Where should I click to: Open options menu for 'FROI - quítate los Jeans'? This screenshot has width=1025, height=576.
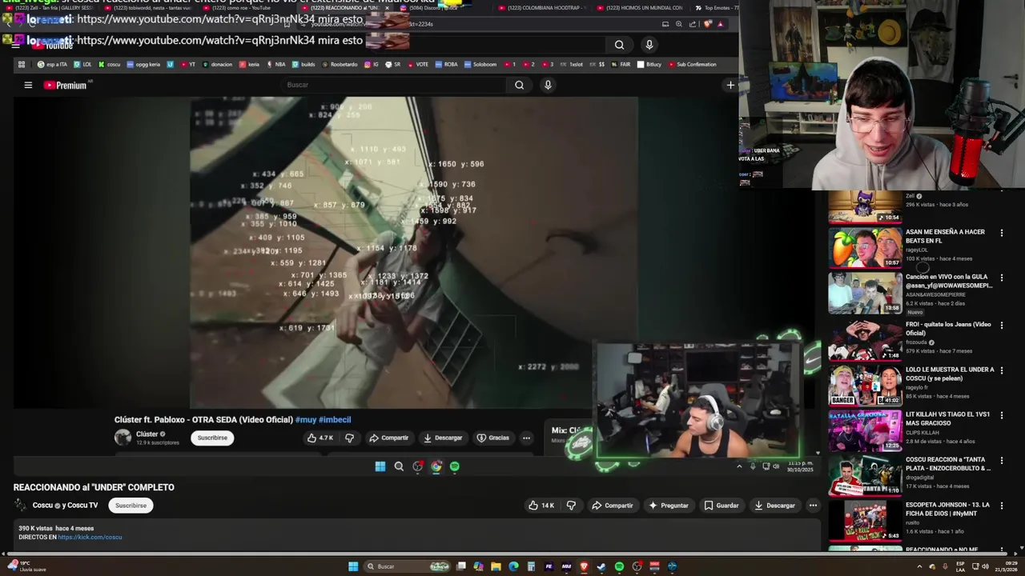1002,326
